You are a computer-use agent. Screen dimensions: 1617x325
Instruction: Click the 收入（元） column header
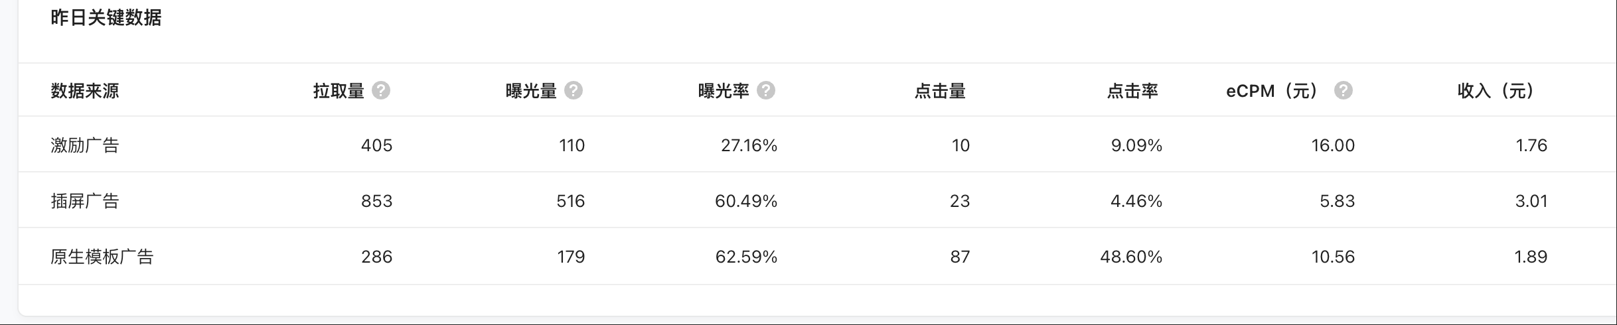[1496, 91]
